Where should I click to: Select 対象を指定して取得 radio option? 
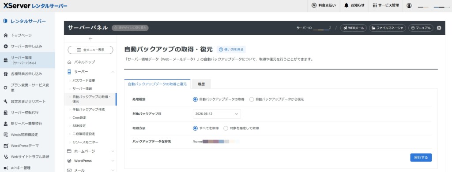(x=226, y=128)
